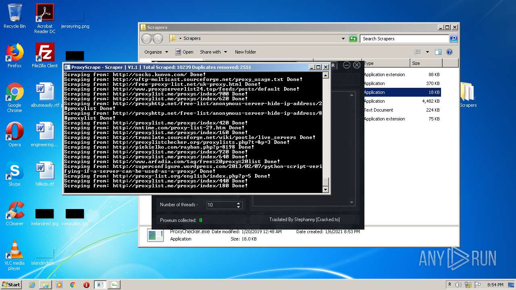Close the dark proxy checker window
Image resolution: width=516 pixels, height=290 pixels.
(x=357, y=65)
